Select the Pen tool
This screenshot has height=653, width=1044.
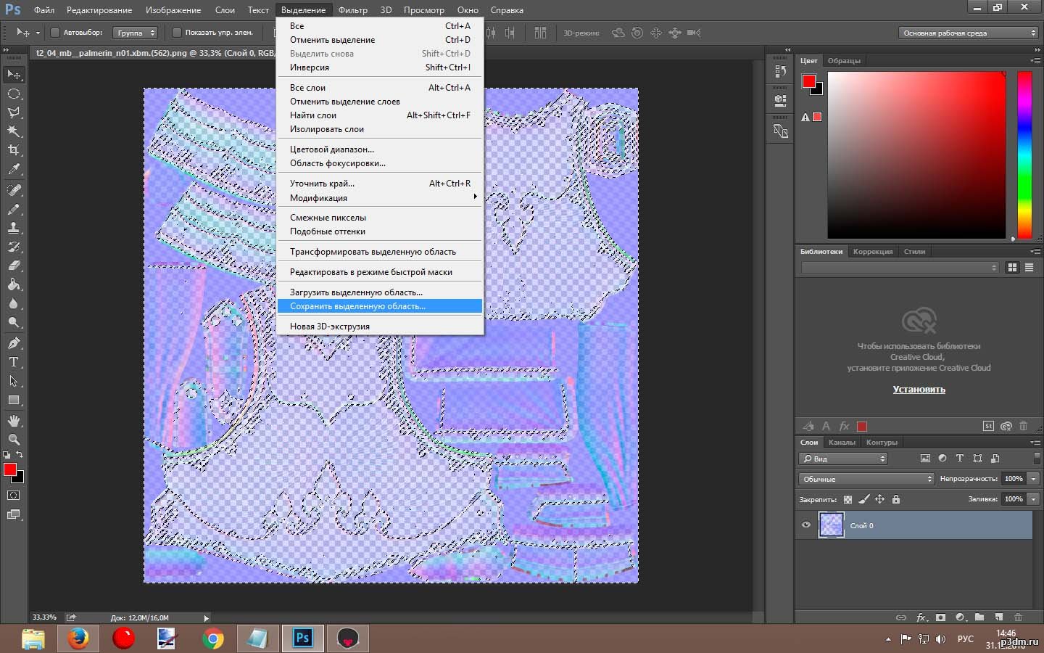tap(14, 342)
